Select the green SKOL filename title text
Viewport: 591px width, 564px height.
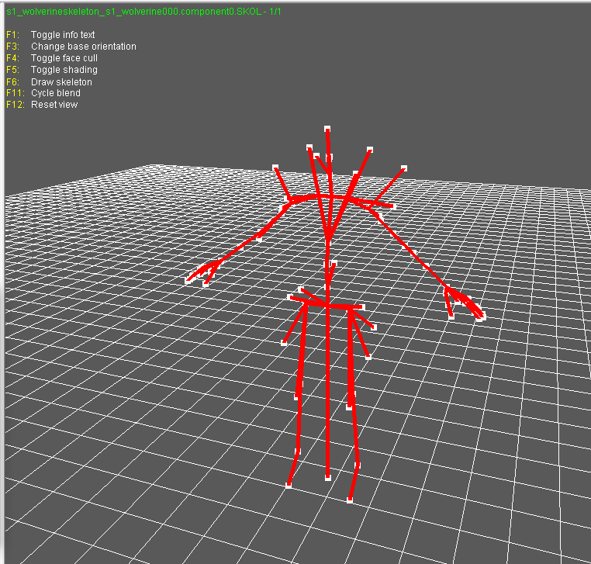(x=143, y=12)
